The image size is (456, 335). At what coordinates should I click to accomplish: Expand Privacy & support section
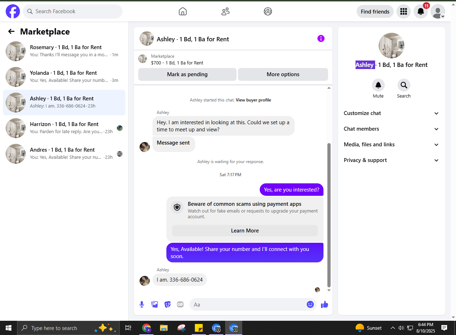pos(392,160)
